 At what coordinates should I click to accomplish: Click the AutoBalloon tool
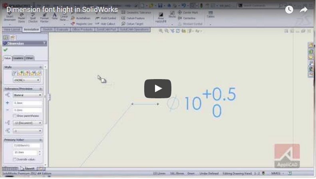81,18
